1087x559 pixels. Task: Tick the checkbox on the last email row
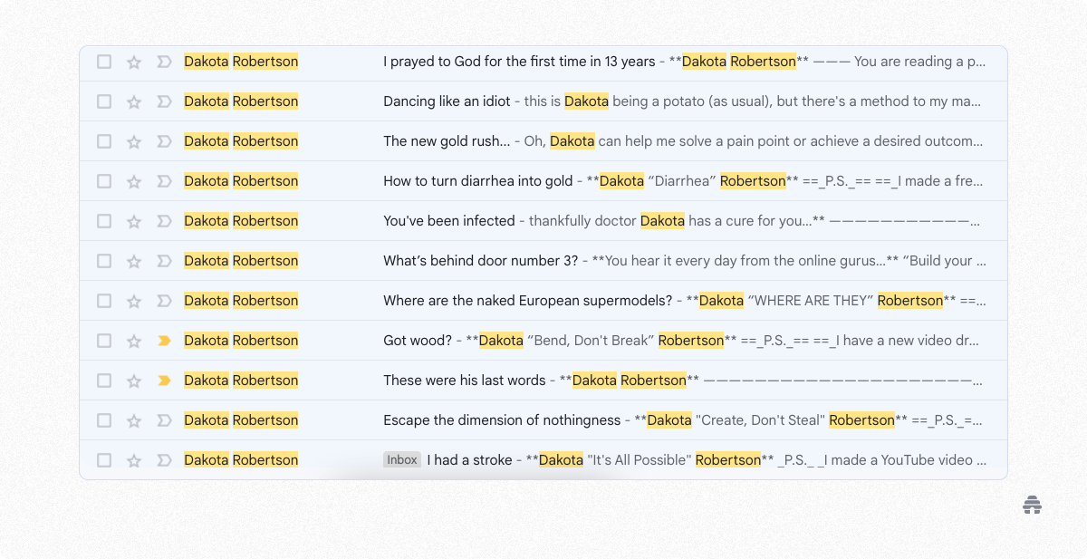tap(104, 459)
